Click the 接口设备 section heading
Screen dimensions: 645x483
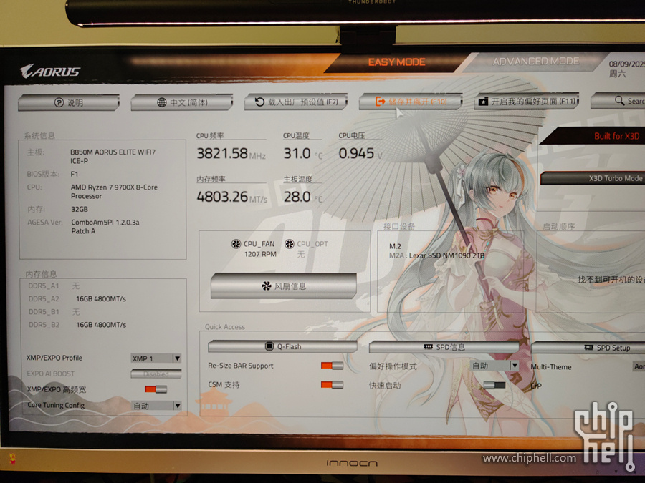click(x=399, y=226)
